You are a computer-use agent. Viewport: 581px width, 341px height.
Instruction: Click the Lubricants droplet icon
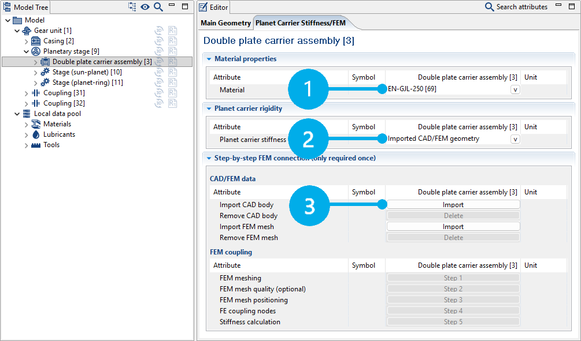[x=36, y=134]
